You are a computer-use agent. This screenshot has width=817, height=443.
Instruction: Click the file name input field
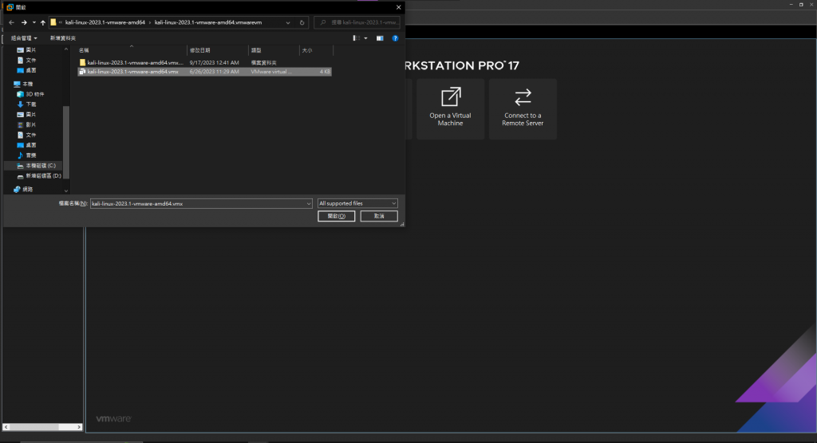click(x=198, y=203)
